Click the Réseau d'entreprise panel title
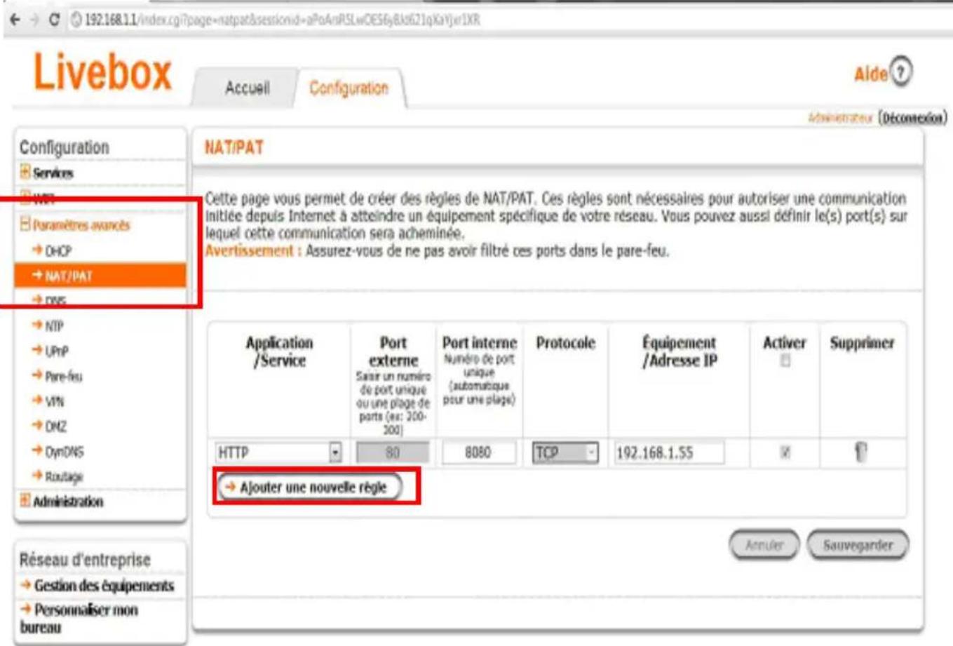This screenshot has height=646, width=953. coord(85,560)
